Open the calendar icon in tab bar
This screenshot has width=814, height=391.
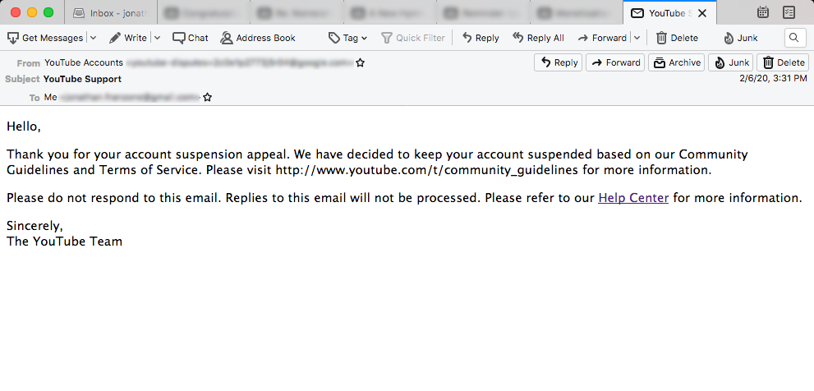762,12
